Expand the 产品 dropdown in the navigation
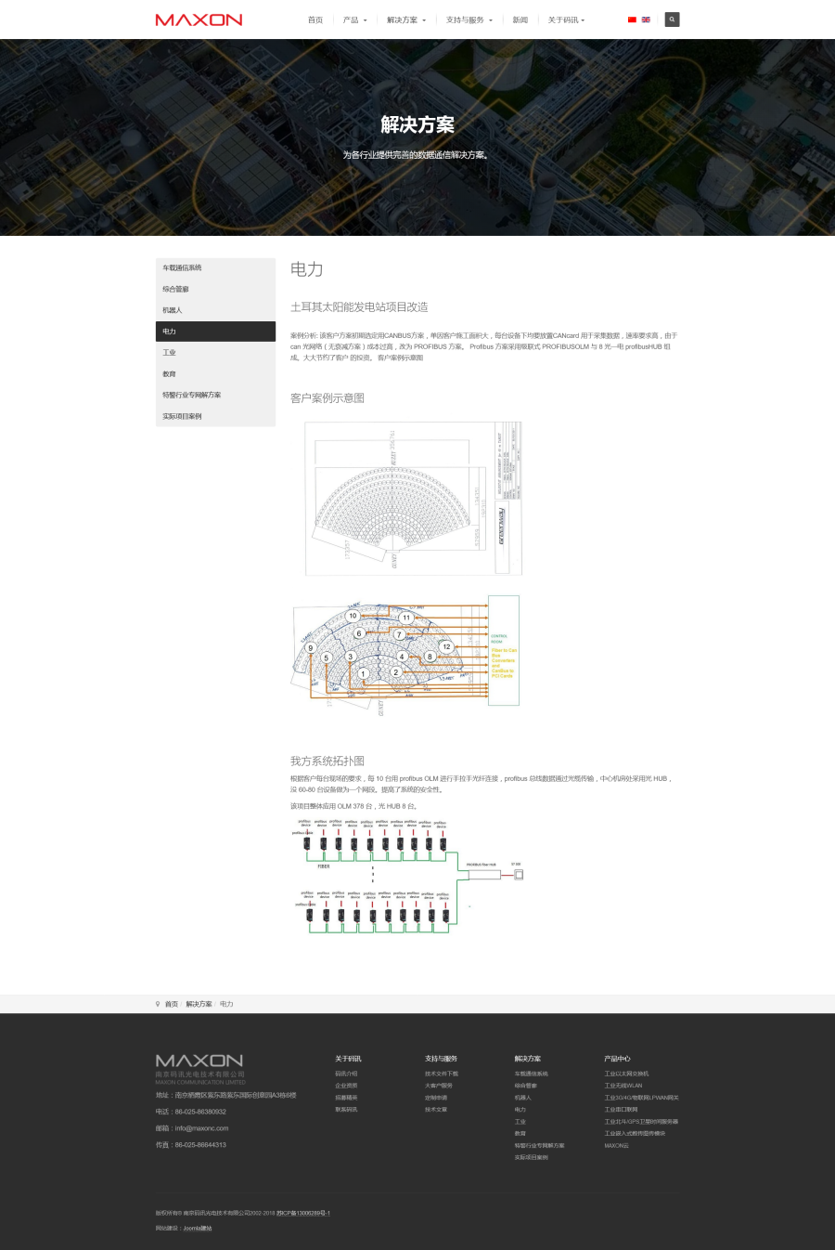The image size is (835, 1250). pos(354,20)
